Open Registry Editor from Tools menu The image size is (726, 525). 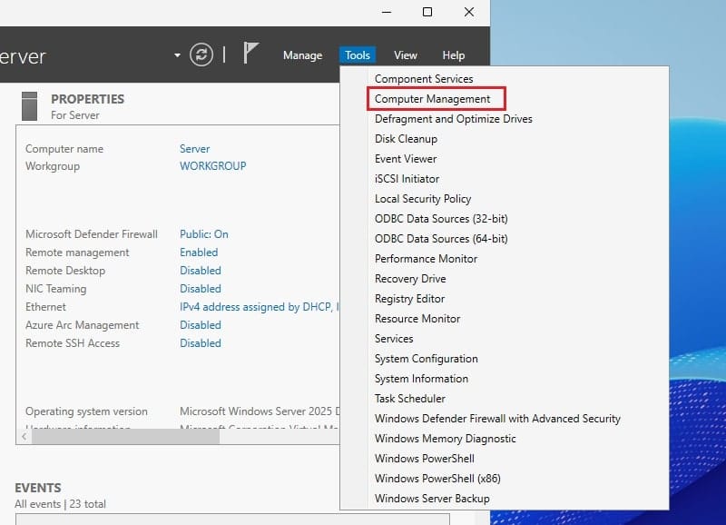(410, 299)
